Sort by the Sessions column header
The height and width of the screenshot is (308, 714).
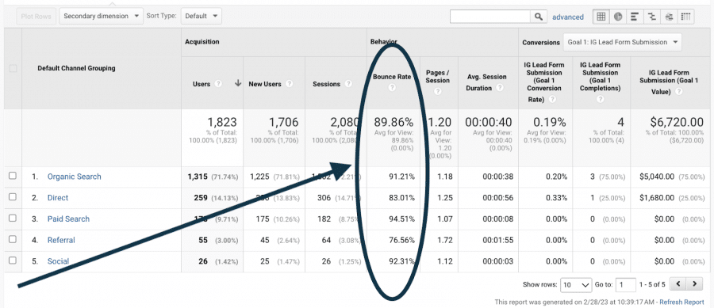[327, 84]
